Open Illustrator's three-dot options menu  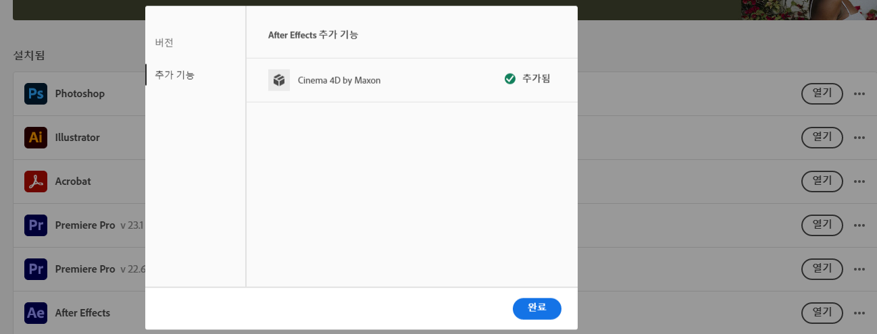click(x=859, y=138)
